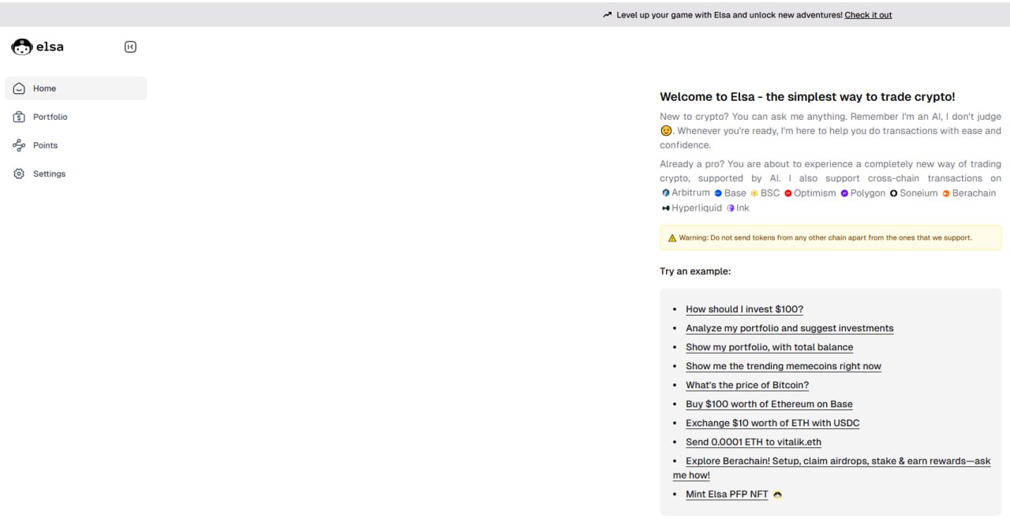Select 'Analyze my portfolio and suggest investments'
The image size is (1010, 527).
789,328
